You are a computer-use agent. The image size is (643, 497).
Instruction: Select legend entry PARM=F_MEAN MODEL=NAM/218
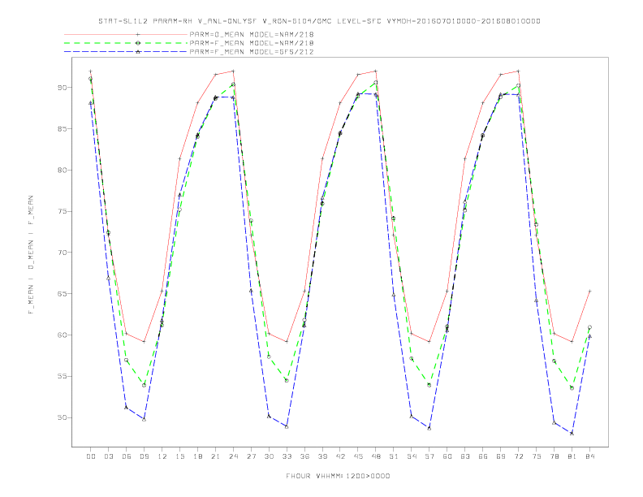(252, 43)
